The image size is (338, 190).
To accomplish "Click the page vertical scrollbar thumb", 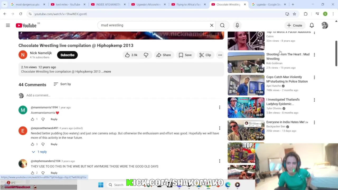I will coord(336,54).
